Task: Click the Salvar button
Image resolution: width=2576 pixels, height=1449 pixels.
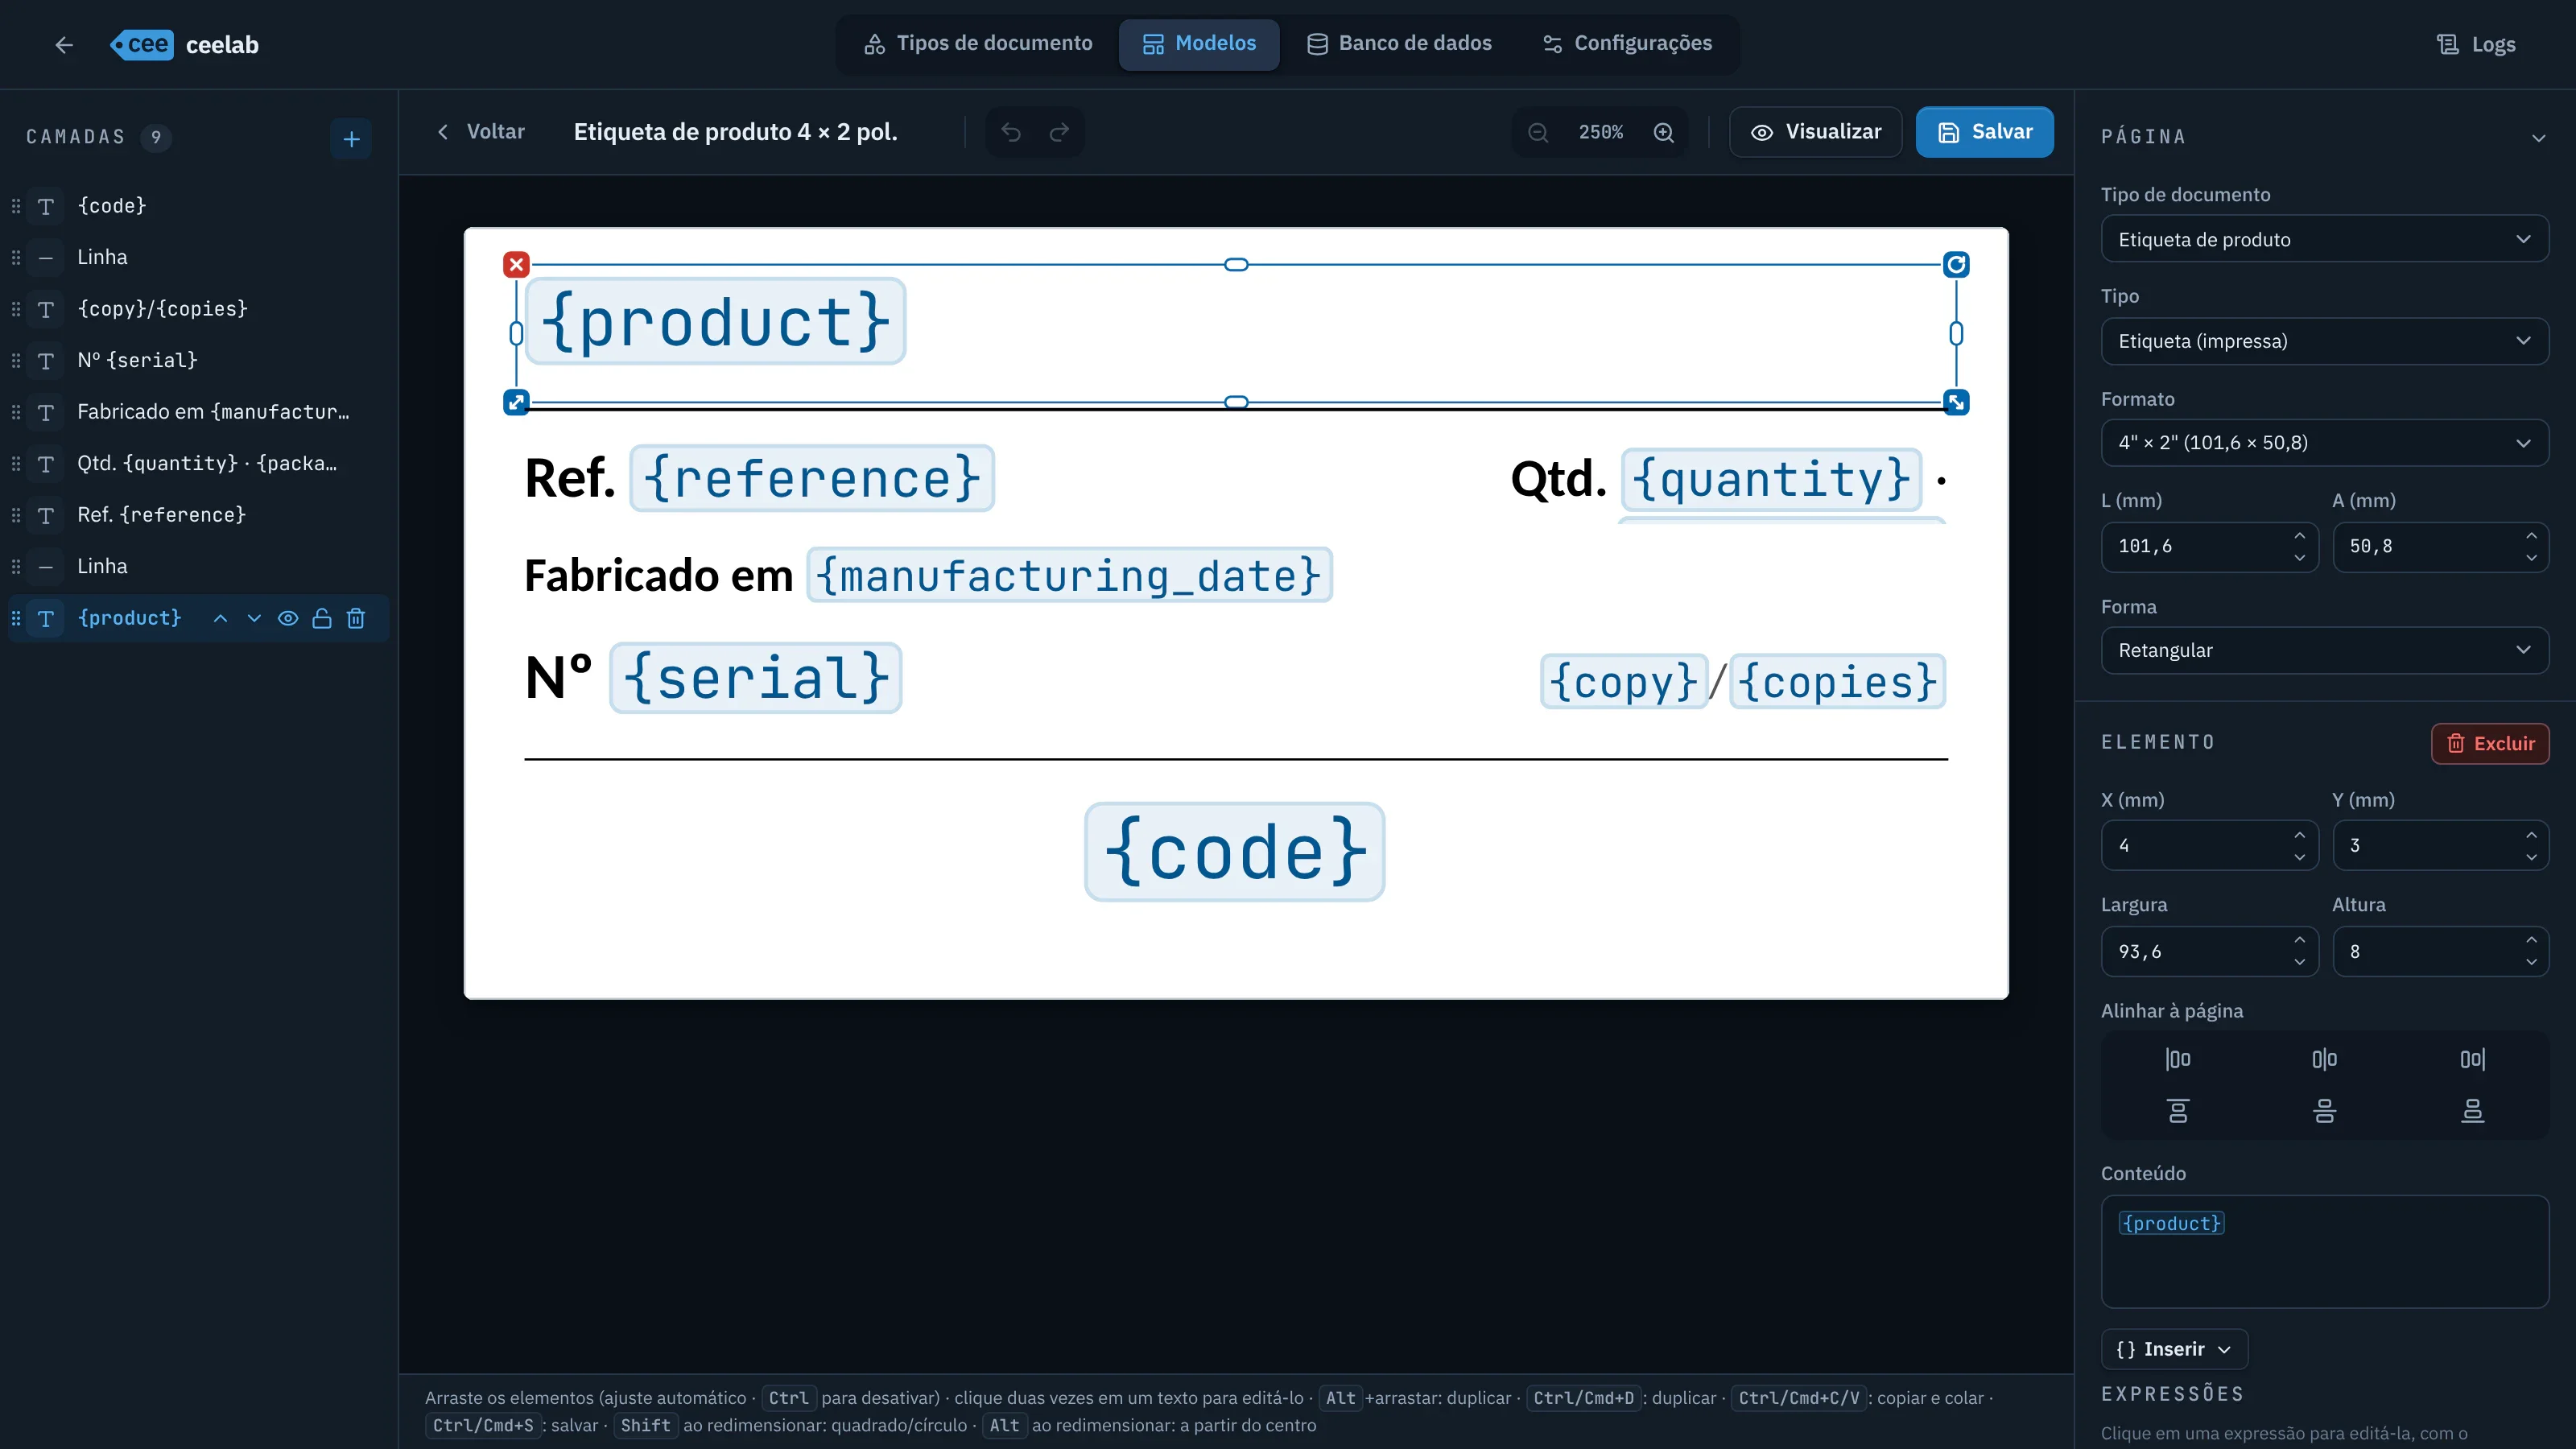Action: 1985,132
